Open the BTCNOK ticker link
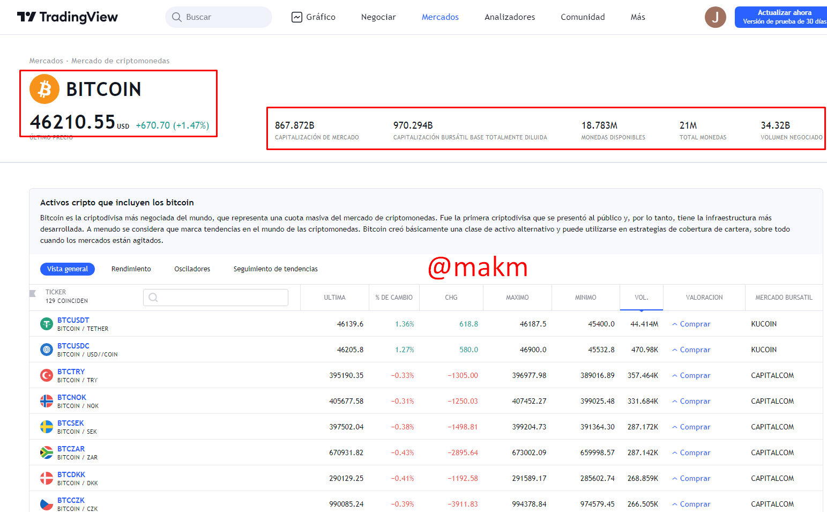 pos(72,397)
